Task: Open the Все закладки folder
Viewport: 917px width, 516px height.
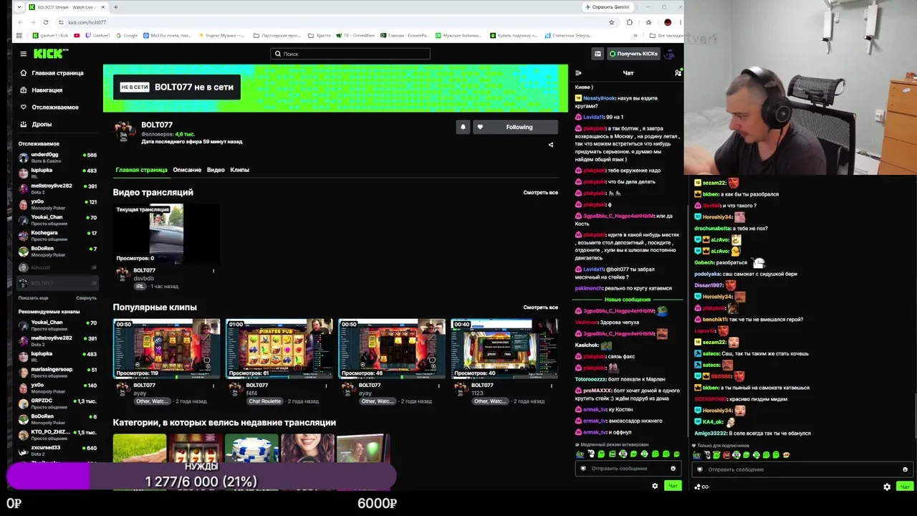Action: 666,35
